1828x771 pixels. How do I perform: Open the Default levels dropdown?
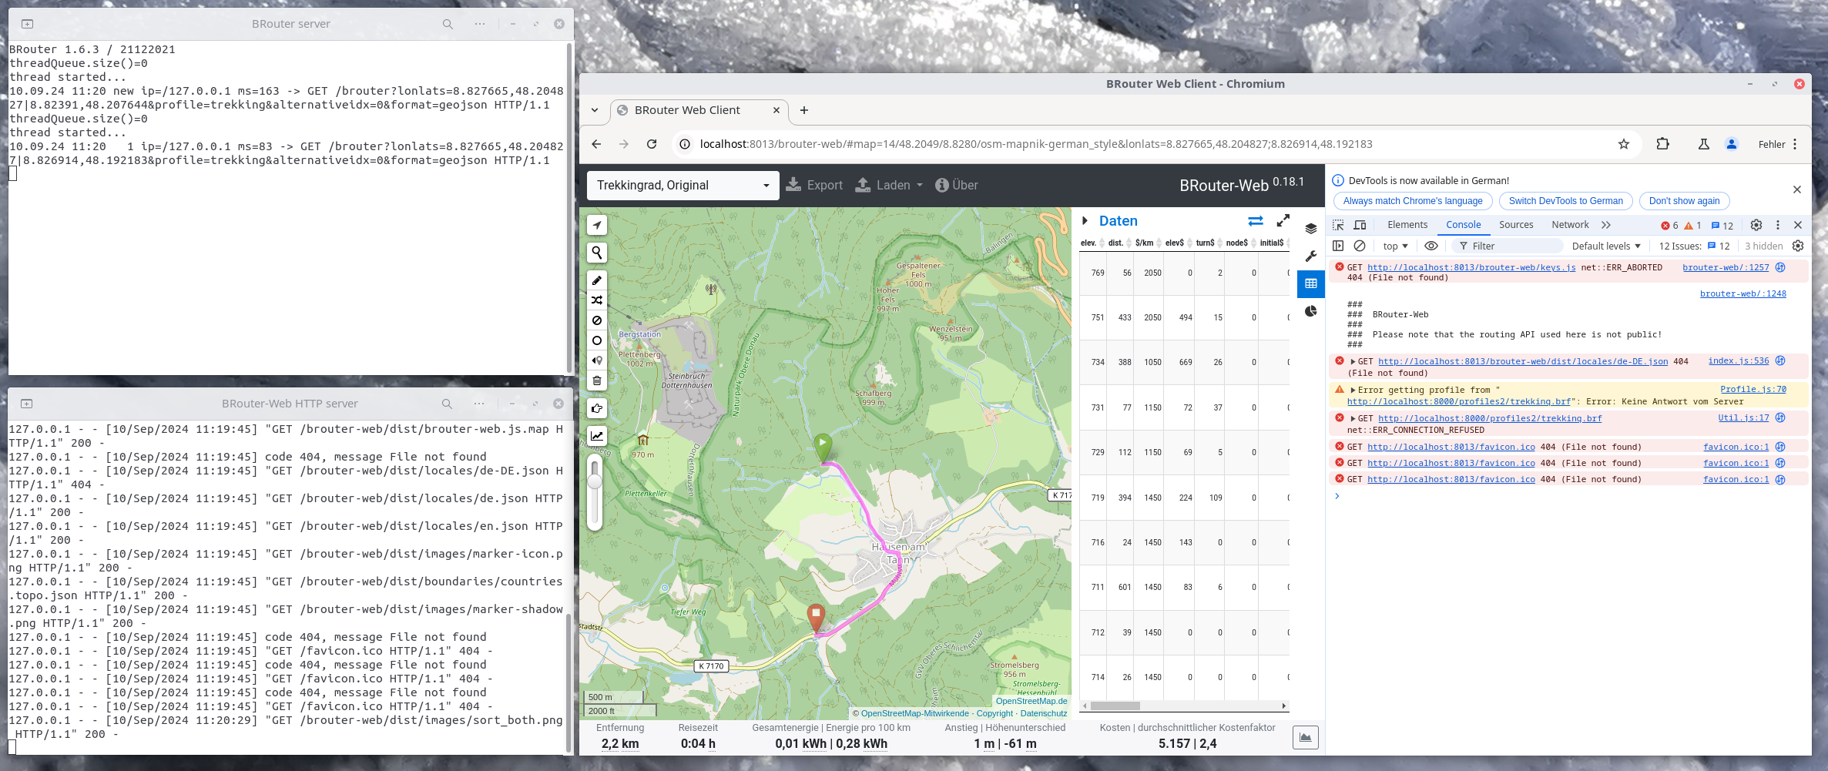click(1606, 246)
